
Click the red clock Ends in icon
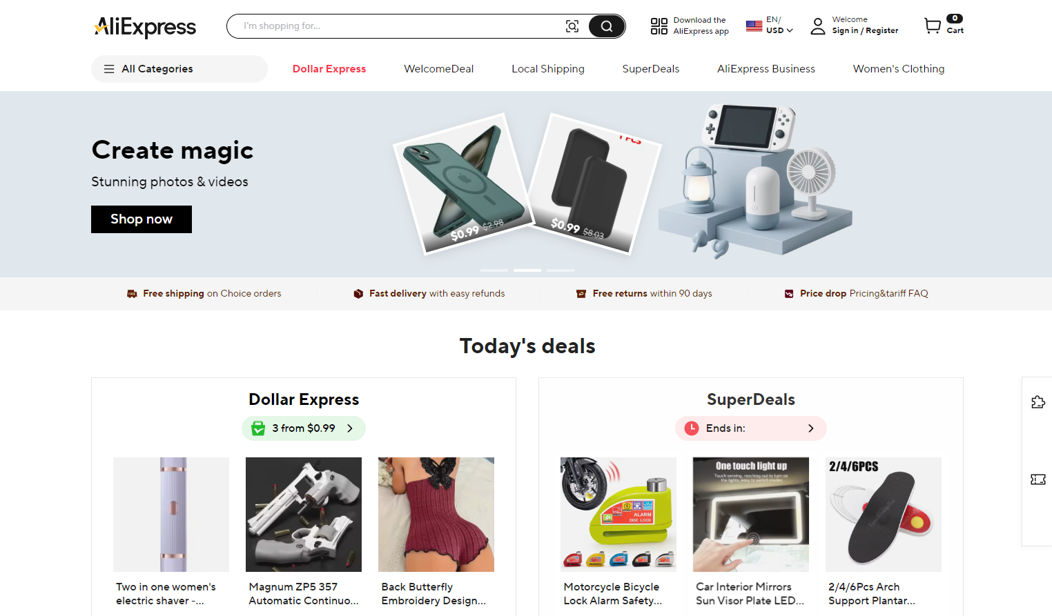(x=692, y=428)
